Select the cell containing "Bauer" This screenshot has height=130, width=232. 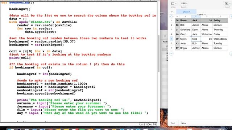pos(185,21)
